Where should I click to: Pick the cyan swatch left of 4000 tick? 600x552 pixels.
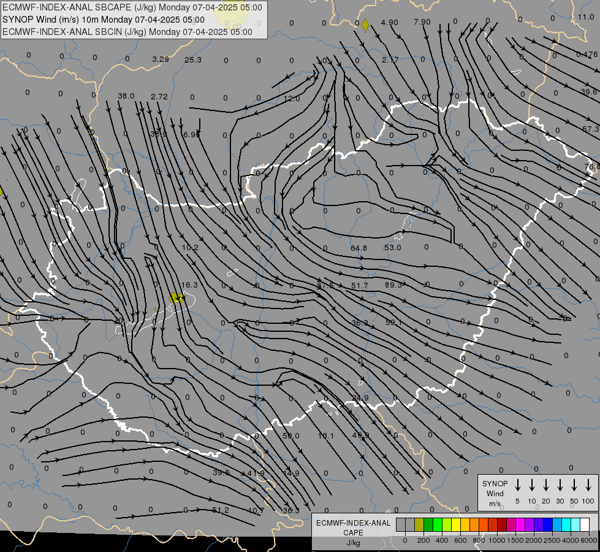(566, 524)
